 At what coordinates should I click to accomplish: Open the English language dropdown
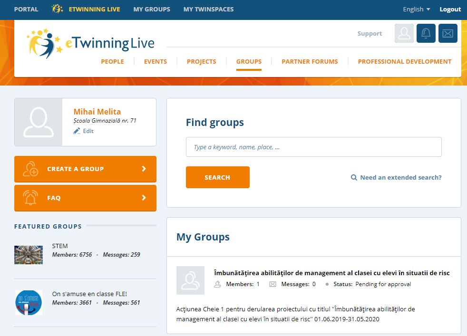[x=417, y=9]
